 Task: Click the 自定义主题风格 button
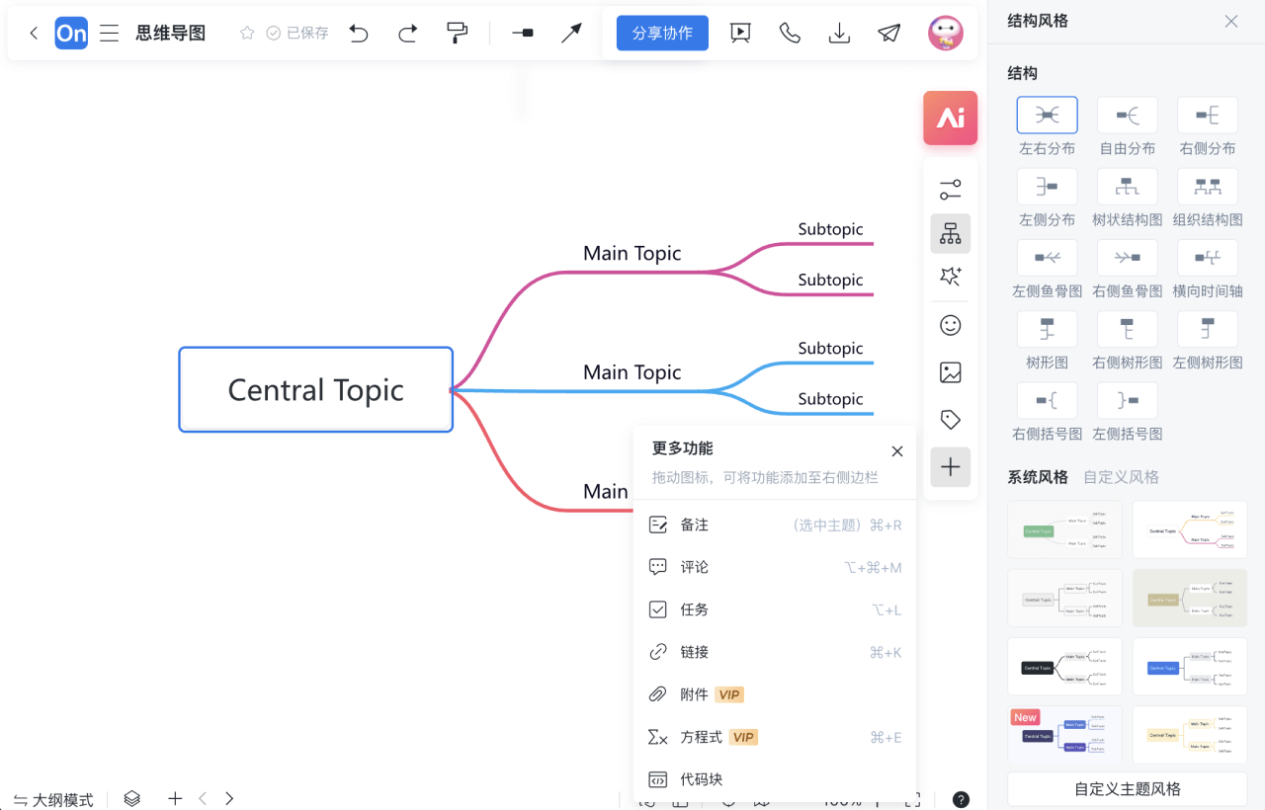coord(1127,789)
